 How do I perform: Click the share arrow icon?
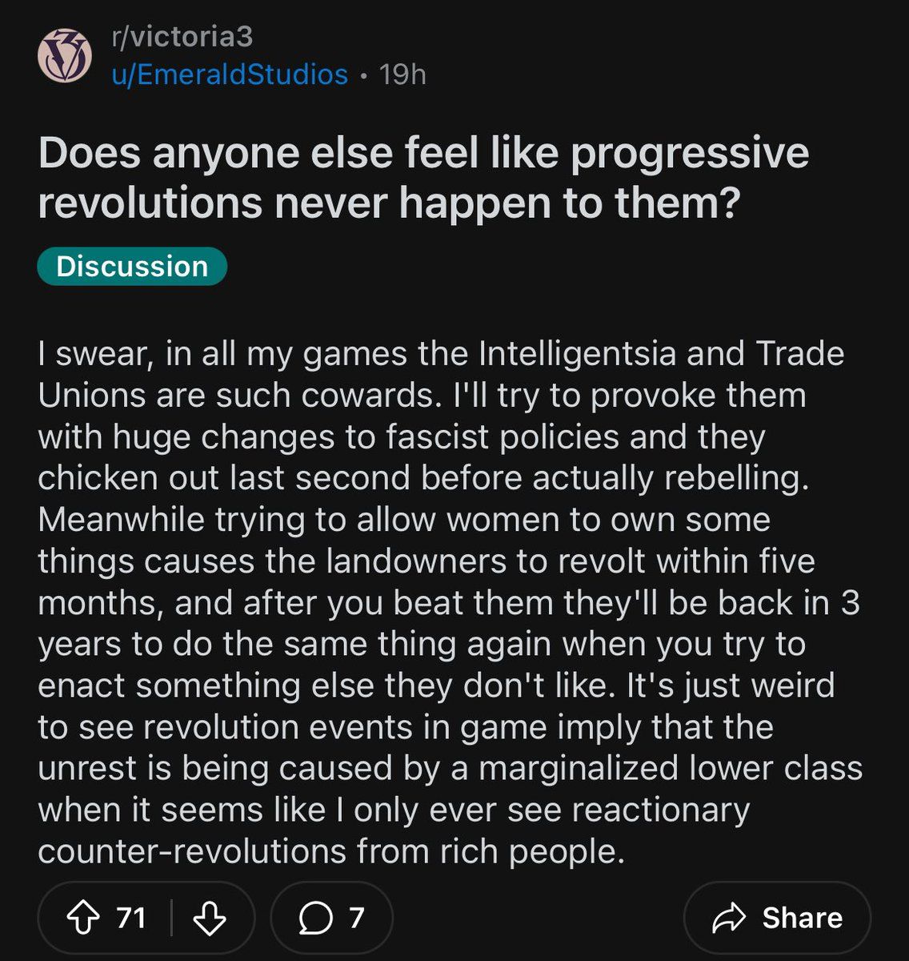[728, 918]
